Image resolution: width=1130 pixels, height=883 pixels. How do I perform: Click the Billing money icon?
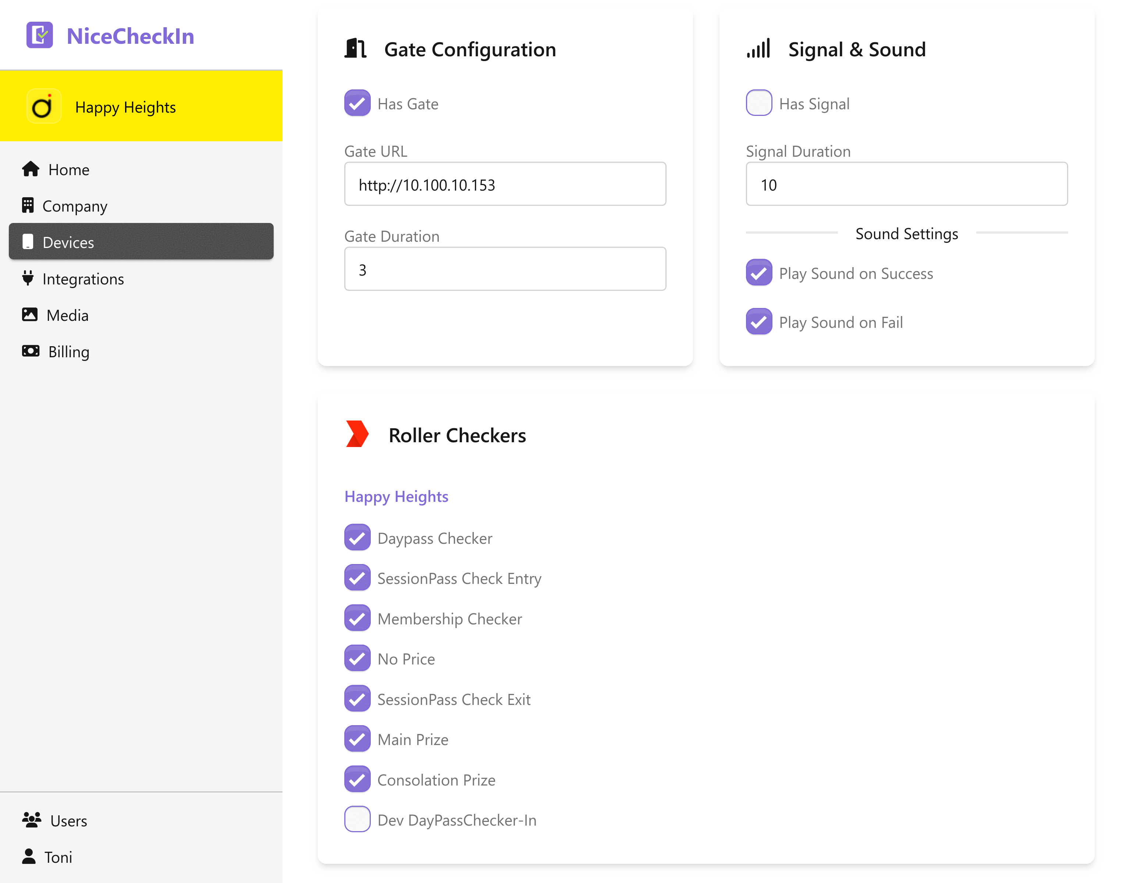coord(31,351)
